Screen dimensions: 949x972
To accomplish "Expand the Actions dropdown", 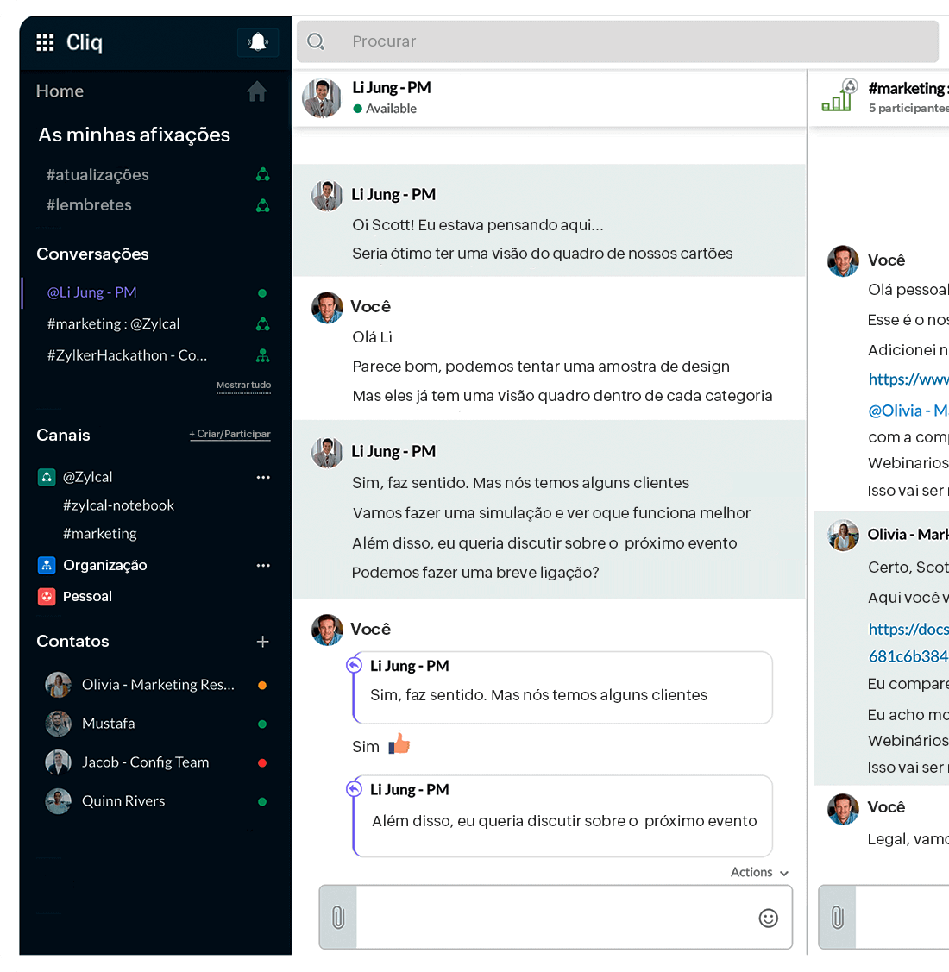I will coord(759,872).
